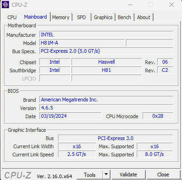Click the Southbridge label
Screen dimensions: 182x180
[x=23, y=70]
